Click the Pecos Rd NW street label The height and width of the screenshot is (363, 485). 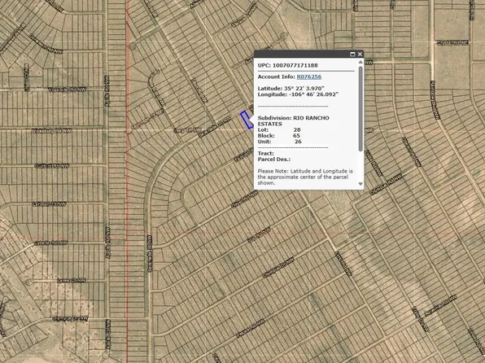click(251, 329)
